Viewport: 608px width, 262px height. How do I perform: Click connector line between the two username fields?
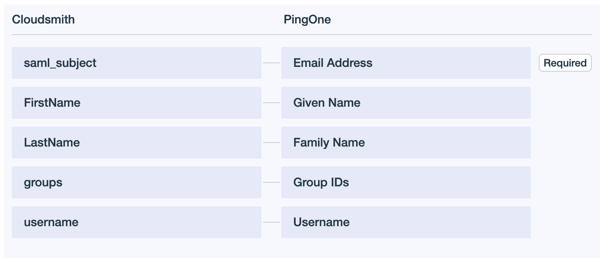271,222
